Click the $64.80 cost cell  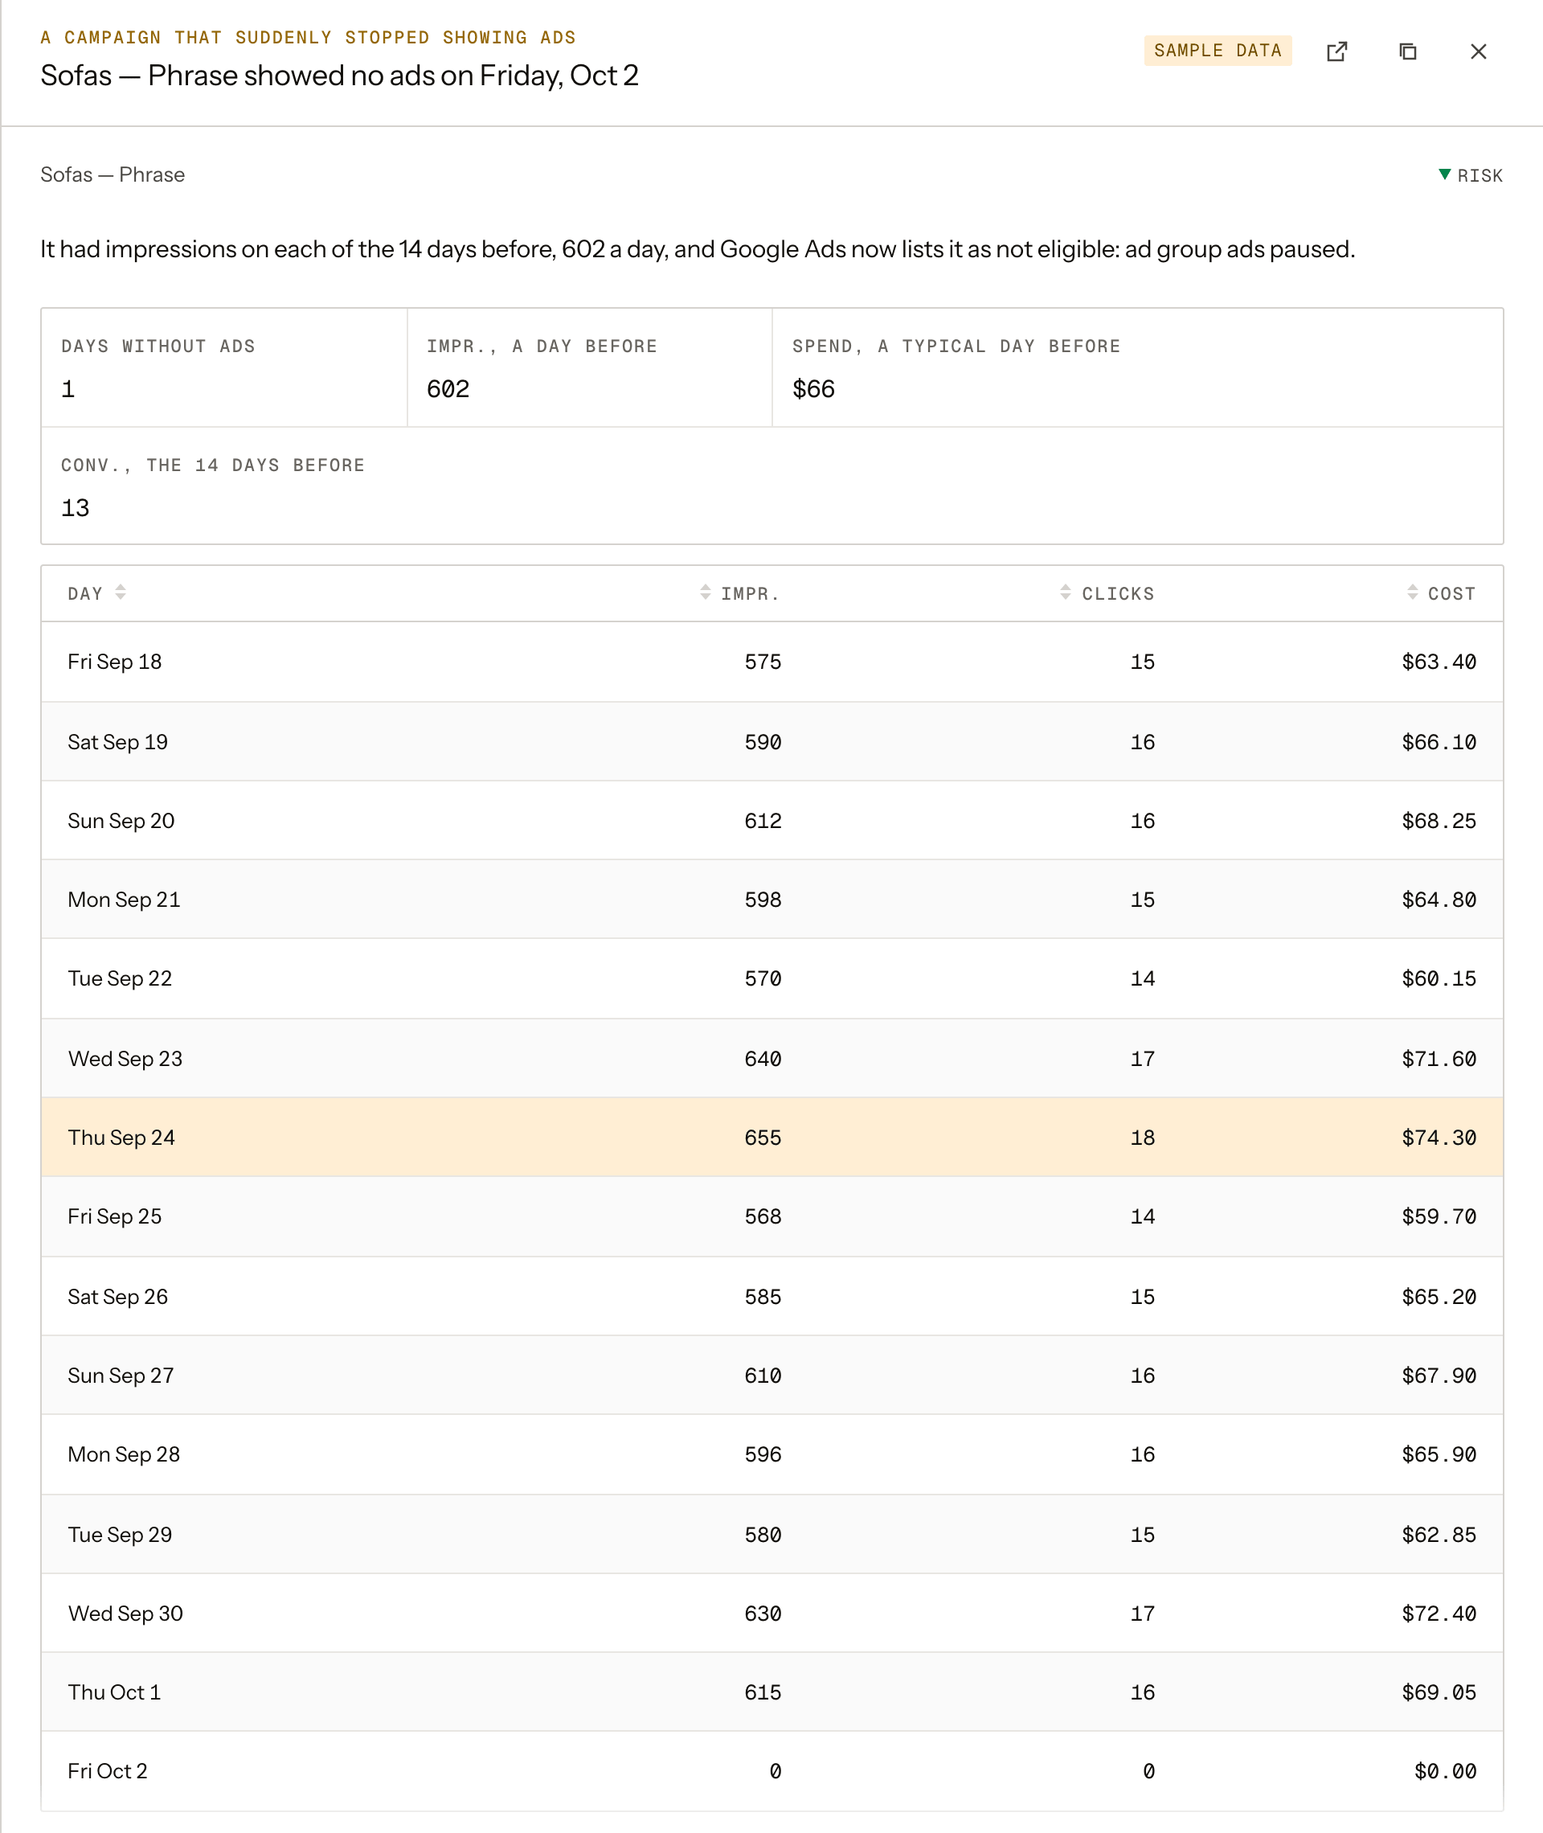(1439, 900)
